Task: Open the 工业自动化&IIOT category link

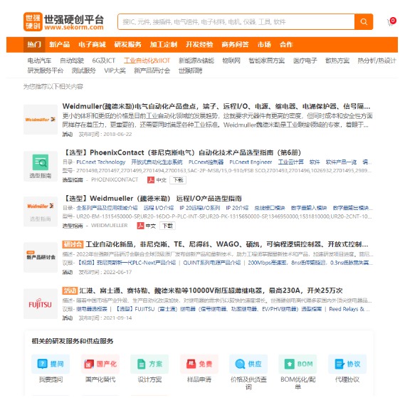Action: click(147, 61)
